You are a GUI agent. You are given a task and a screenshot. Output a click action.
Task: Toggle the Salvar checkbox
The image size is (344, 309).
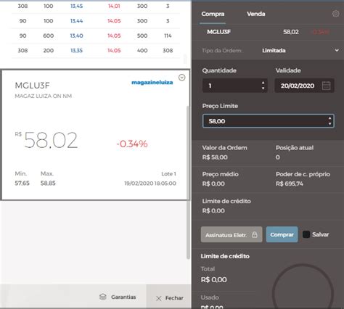[306, 234]
